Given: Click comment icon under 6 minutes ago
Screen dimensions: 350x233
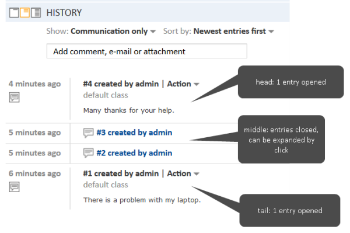Looking at the screenshot, I should [14, 187].
